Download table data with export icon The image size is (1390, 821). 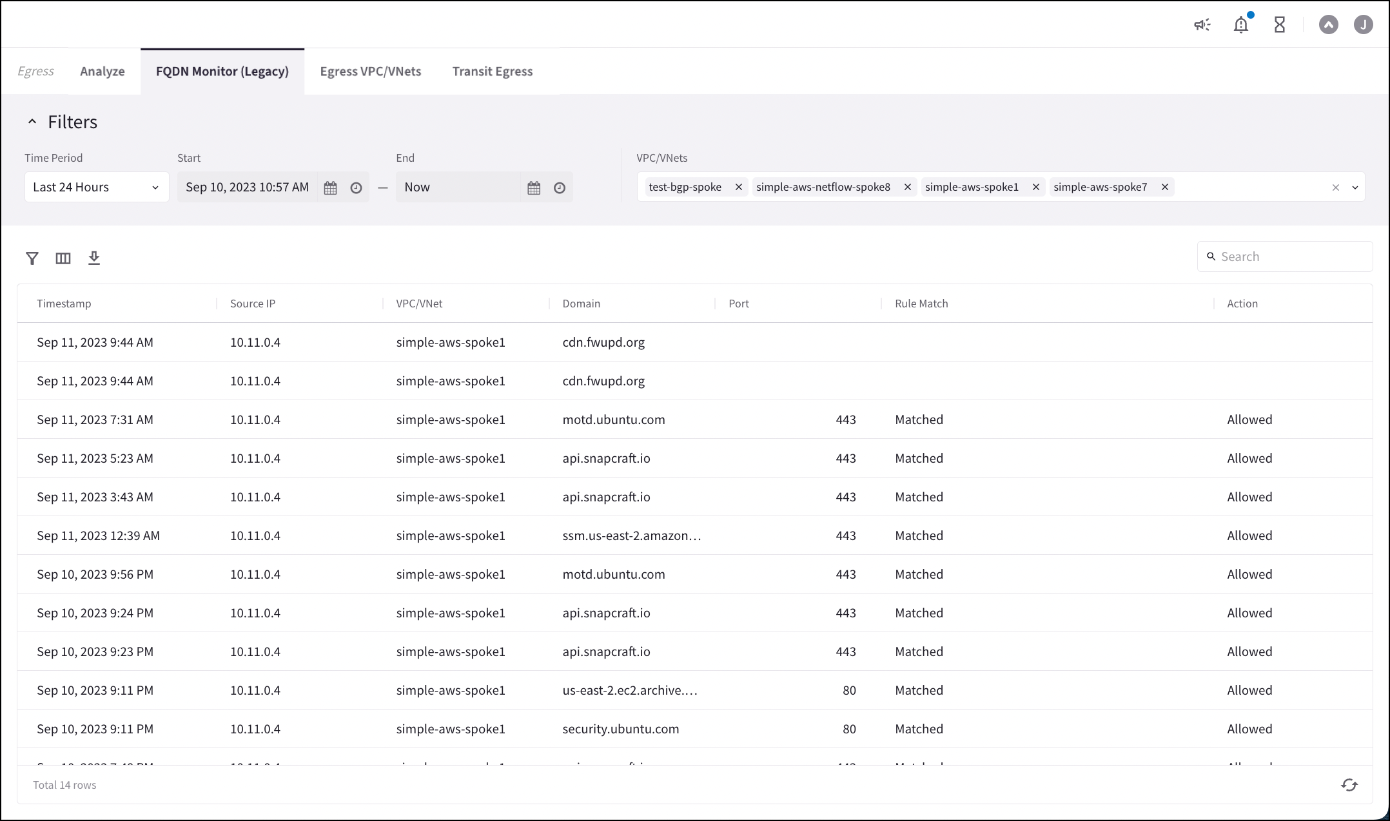coord(94,258)
